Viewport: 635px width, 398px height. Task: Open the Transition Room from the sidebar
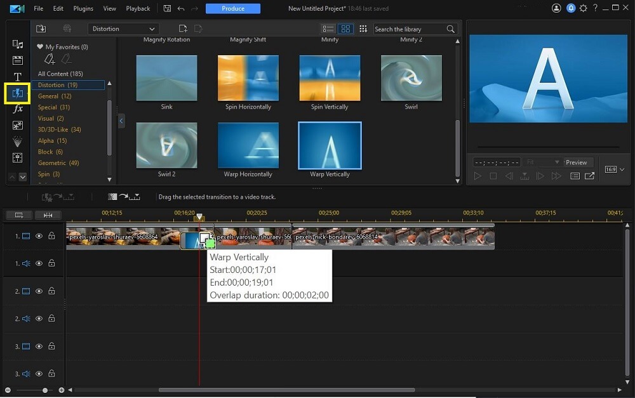point(17,93)
